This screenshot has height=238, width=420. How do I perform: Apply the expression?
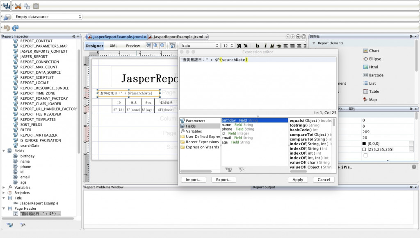(298, 180)
